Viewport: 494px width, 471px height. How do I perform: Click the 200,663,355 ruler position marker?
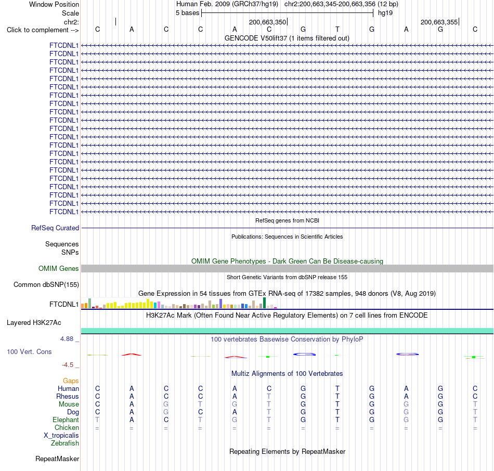coord(439,22)
